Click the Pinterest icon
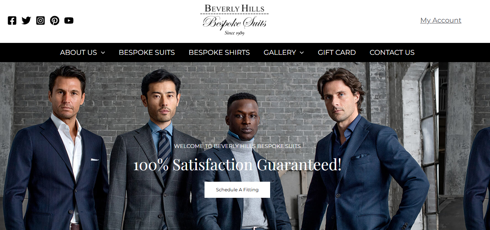Image resolution: width=490 pixels, height=230 pixels. [55, 21]
